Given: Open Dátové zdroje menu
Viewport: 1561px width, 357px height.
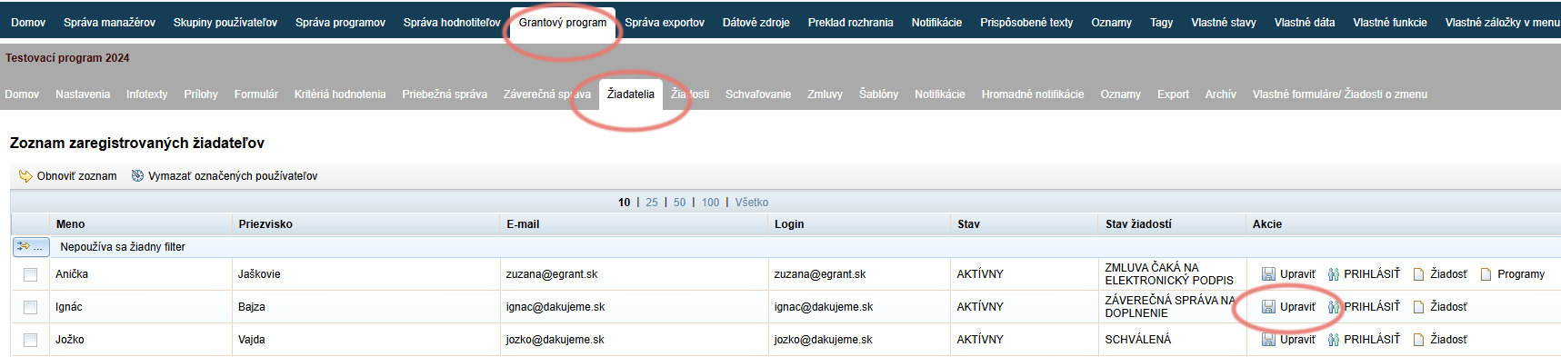Looking at the screenshot, I should click(756, 23).
